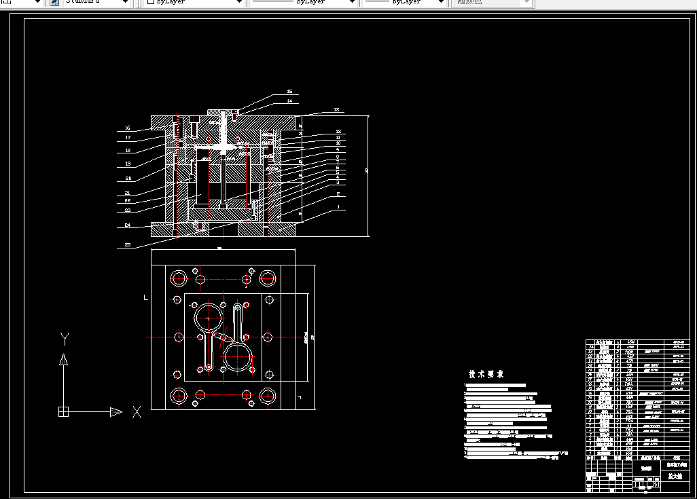Select part balloon number 20

(x=128, y=178)
